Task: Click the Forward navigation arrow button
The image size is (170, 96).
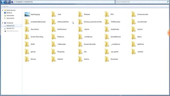Action: point(8,2)
